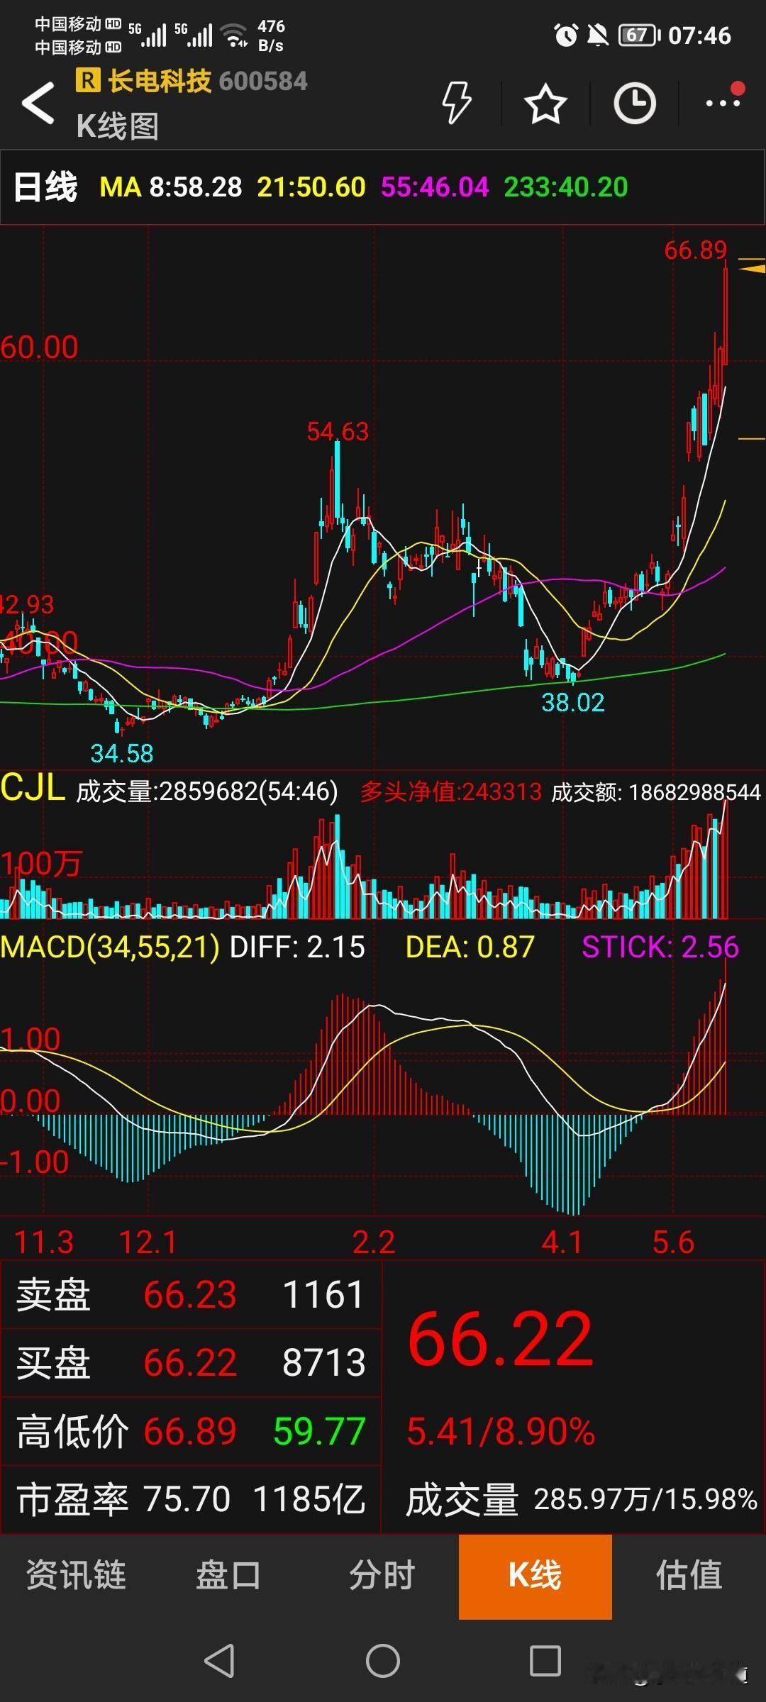
Task: Tap the 市盈率 75.70 value
Action: [x=187, y=1499]
